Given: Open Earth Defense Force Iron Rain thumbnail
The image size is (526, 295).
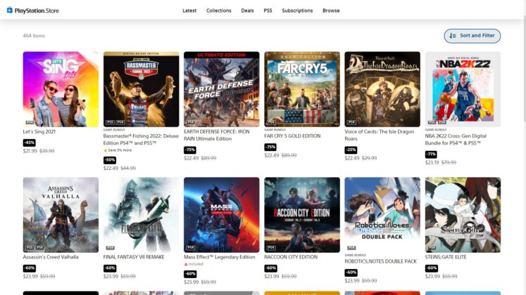Looking at the screenshot, I should coord(221,88).
